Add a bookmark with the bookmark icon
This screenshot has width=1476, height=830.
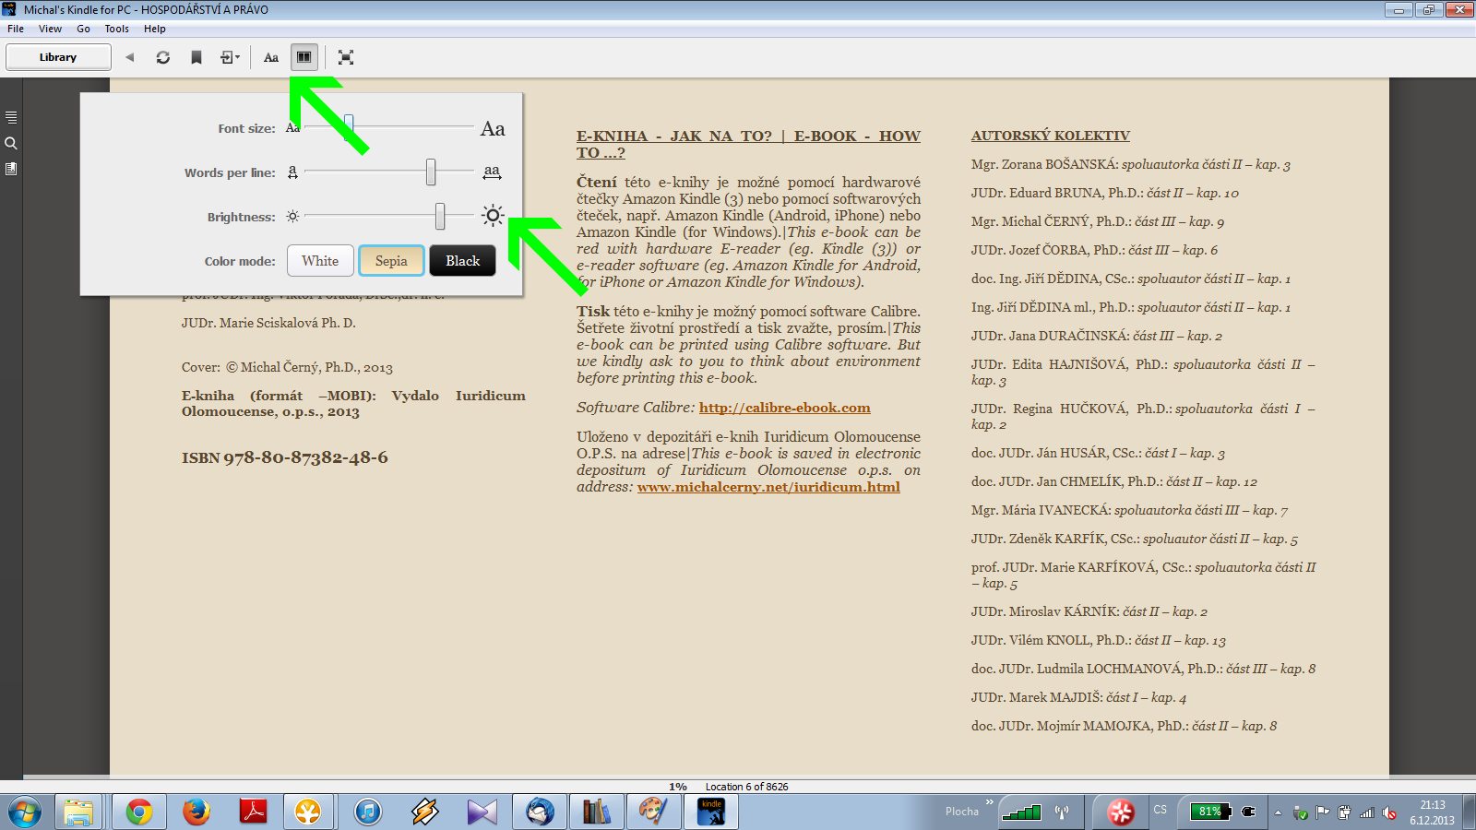coord(196,57)
